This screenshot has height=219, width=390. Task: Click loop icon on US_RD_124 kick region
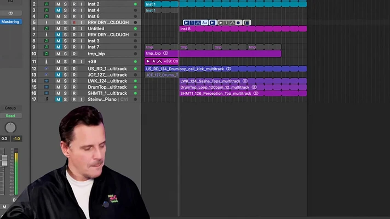point(228,68)
